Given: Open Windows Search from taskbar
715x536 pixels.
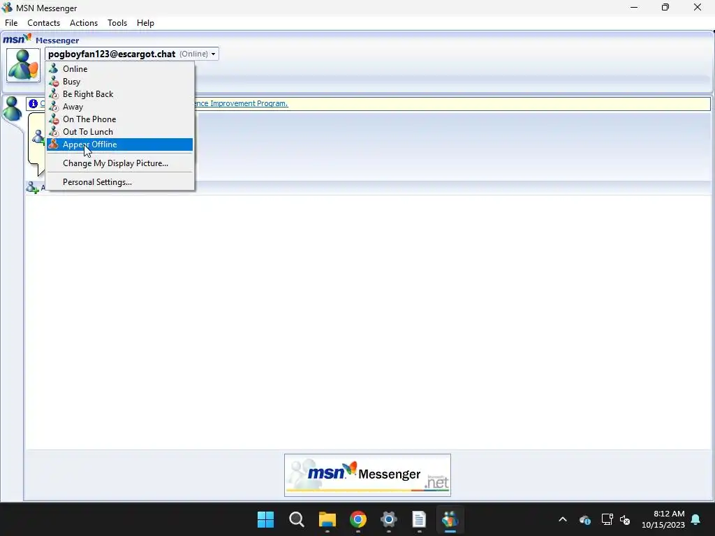Looking at the screenshot, I should click(296, 519).
